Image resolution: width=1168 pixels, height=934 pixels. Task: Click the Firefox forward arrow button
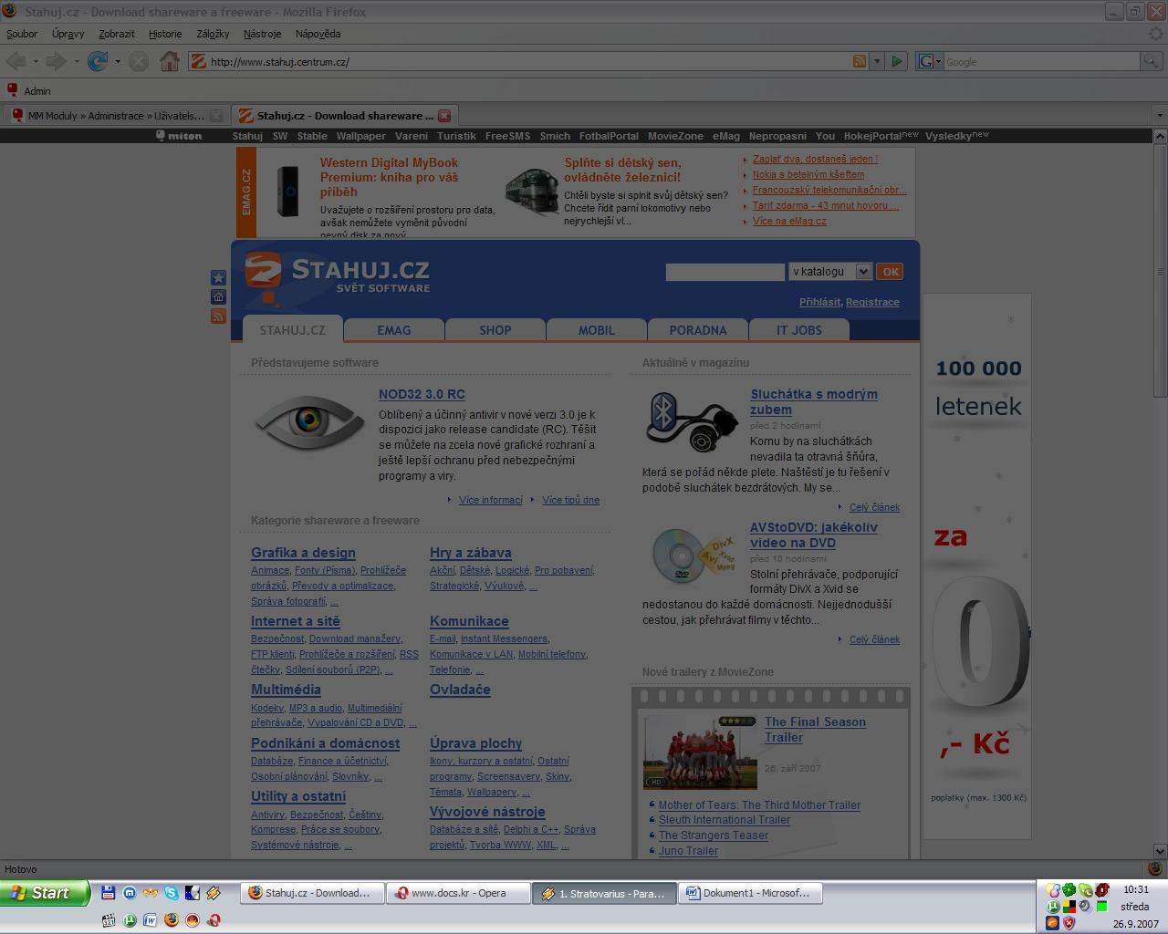click(56, 61)
